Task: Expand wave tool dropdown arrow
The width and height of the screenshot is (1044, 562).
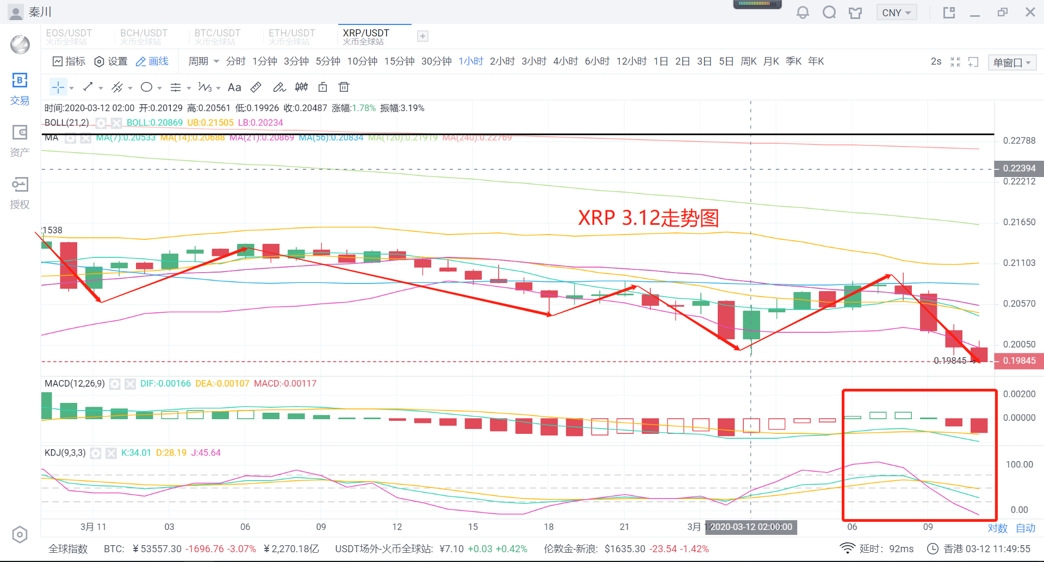Action: [218, 88]
